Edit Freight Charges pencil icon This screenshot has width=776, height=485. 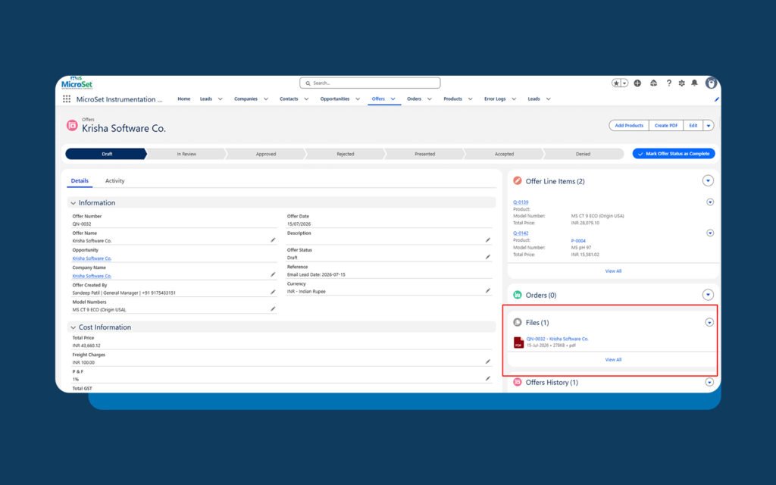click(x=487, y=361)
